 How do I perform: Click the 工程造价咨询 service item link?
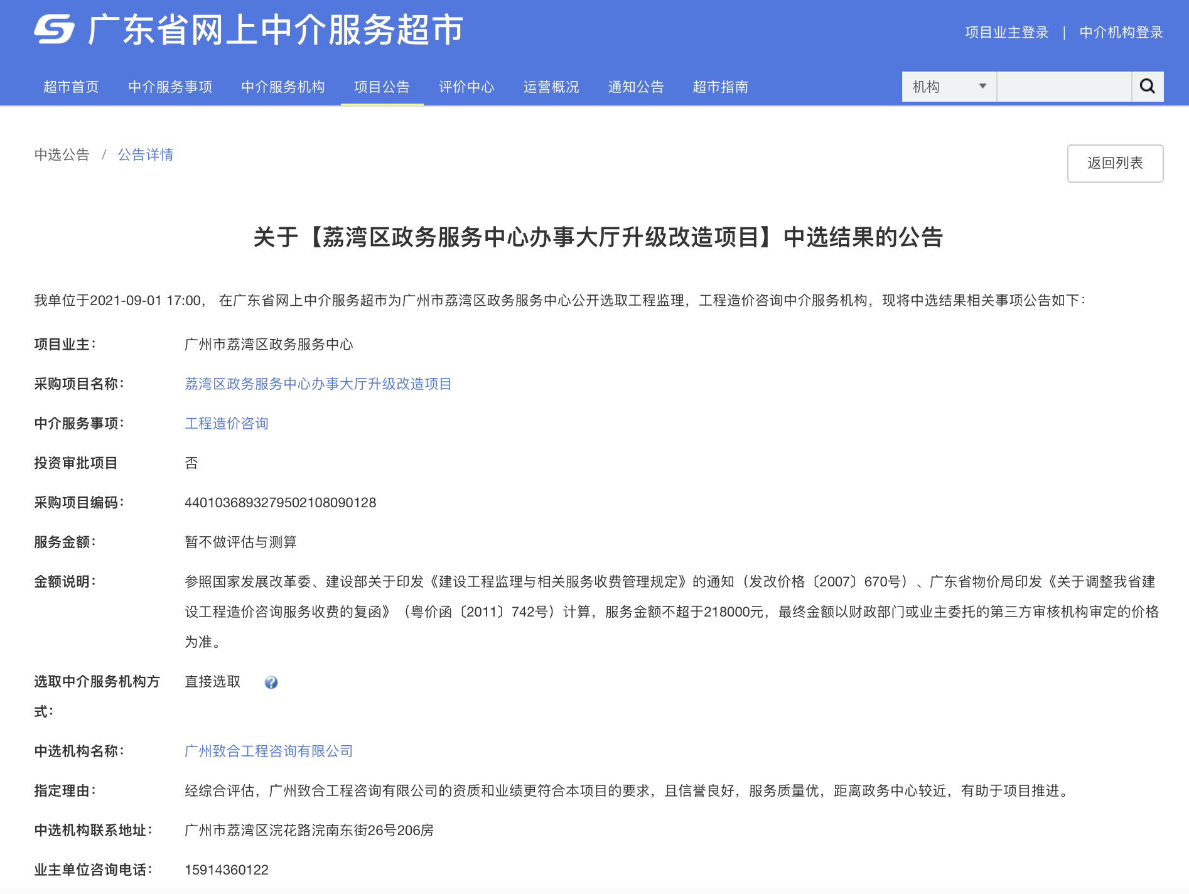coord(227,423)
